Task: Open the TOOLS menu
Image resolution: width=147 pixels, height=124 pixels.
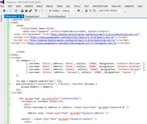Action: [x=77, y=6]
